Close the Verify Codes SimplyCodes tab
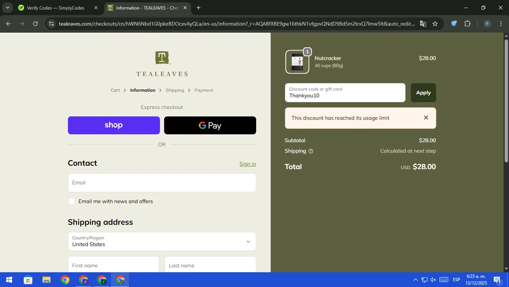Image resolution: width=509 pixels, height=287 pixels. click(x=96, y=8)
